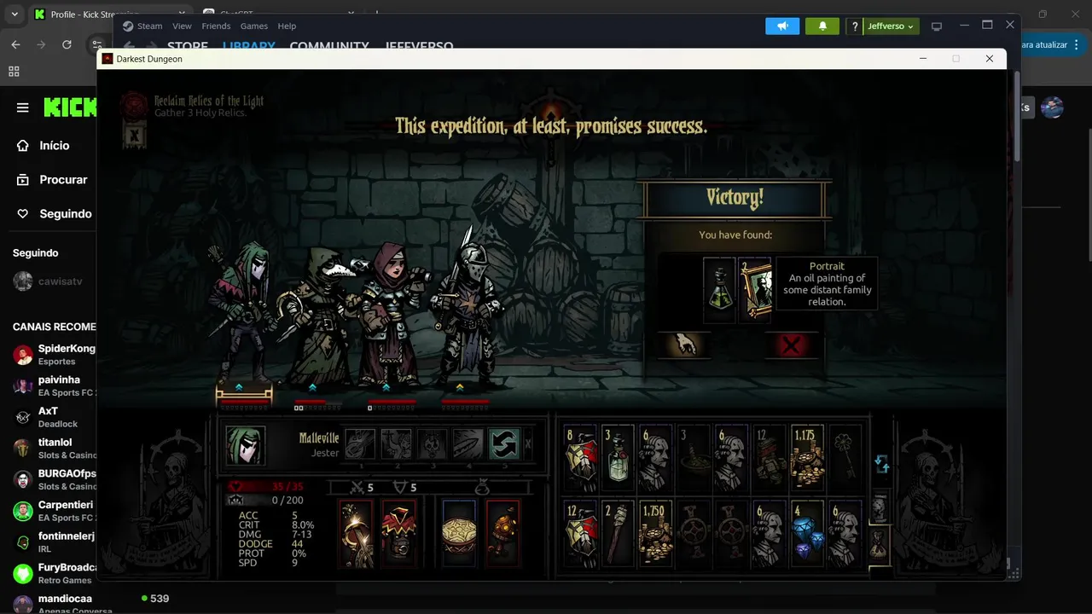Select the torch stack of 2

[619, 535]
